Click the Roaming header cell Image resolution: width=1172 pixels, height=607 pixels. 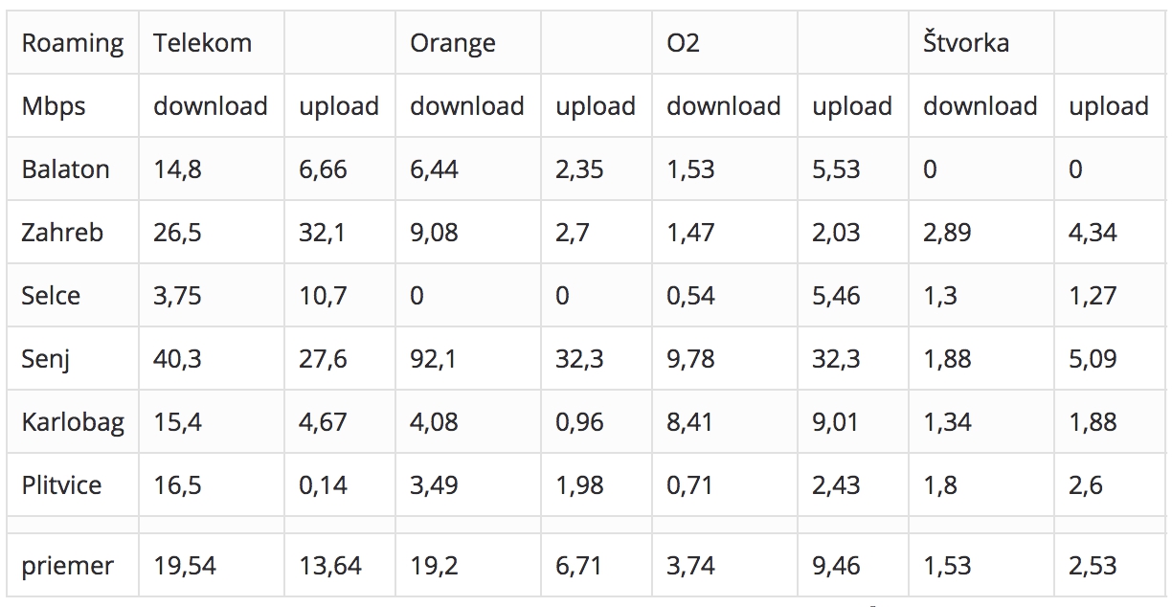click(x=73, y=43)
